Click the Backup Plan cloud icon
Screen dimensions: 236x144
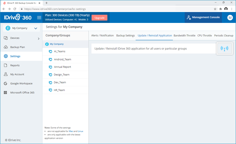point(6,47)
